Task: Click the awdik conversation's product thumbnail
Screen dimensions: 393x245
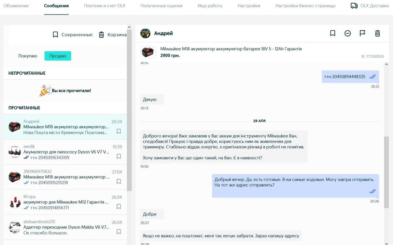Action: [x=15, y=152]
